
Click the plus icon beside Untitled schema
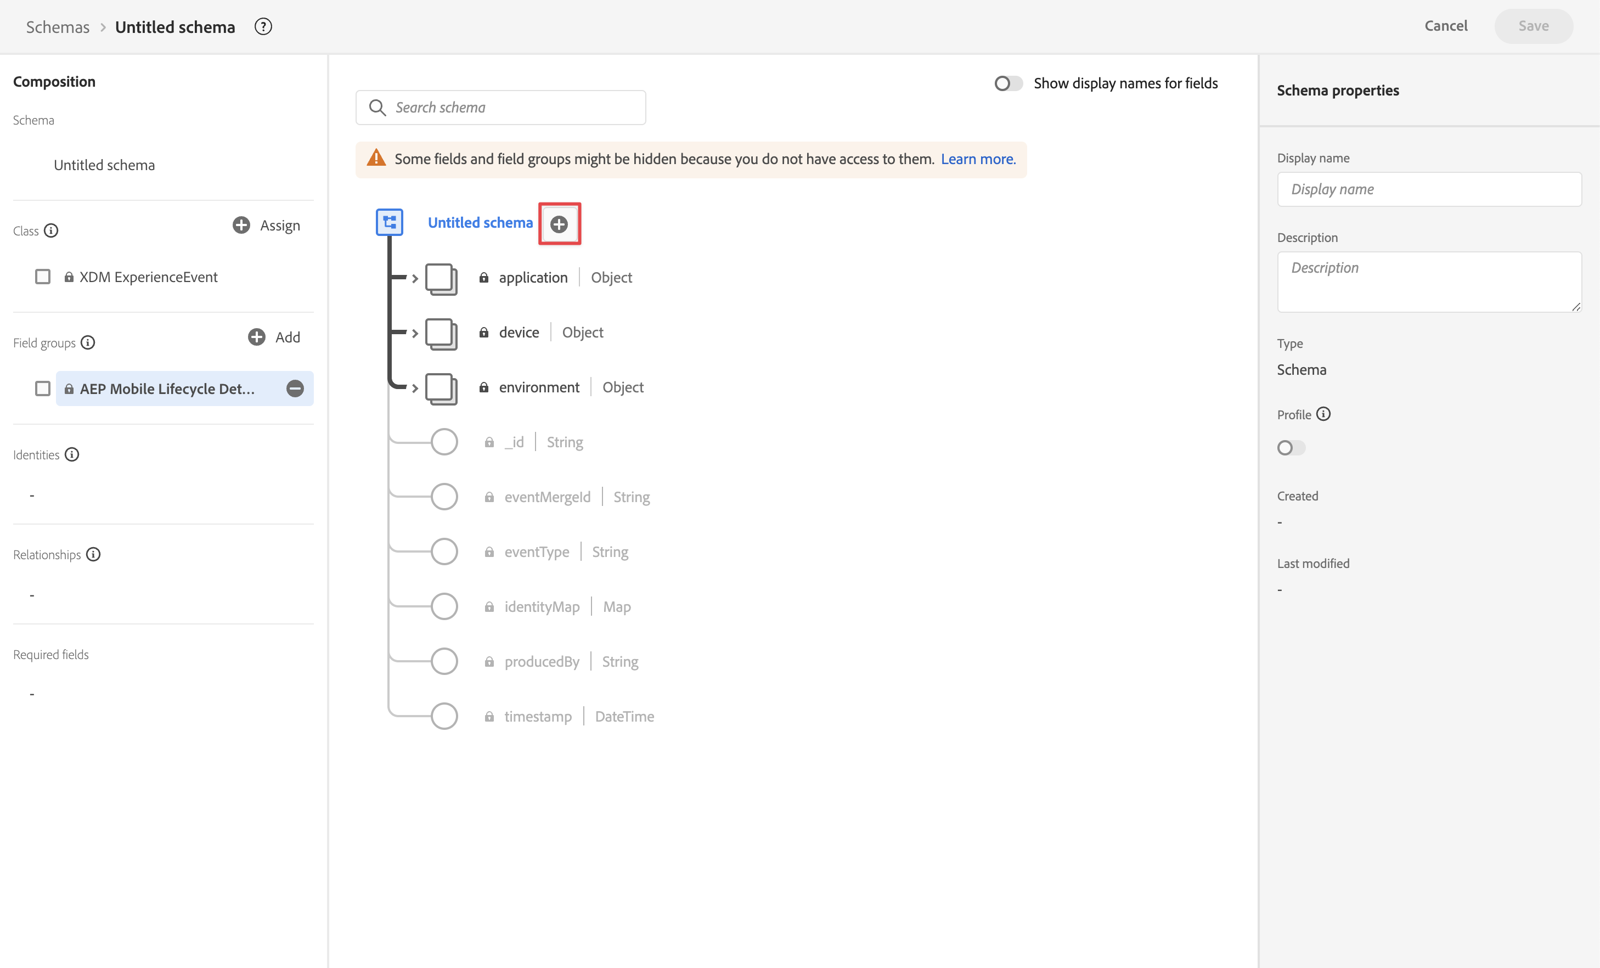point(559,224)
